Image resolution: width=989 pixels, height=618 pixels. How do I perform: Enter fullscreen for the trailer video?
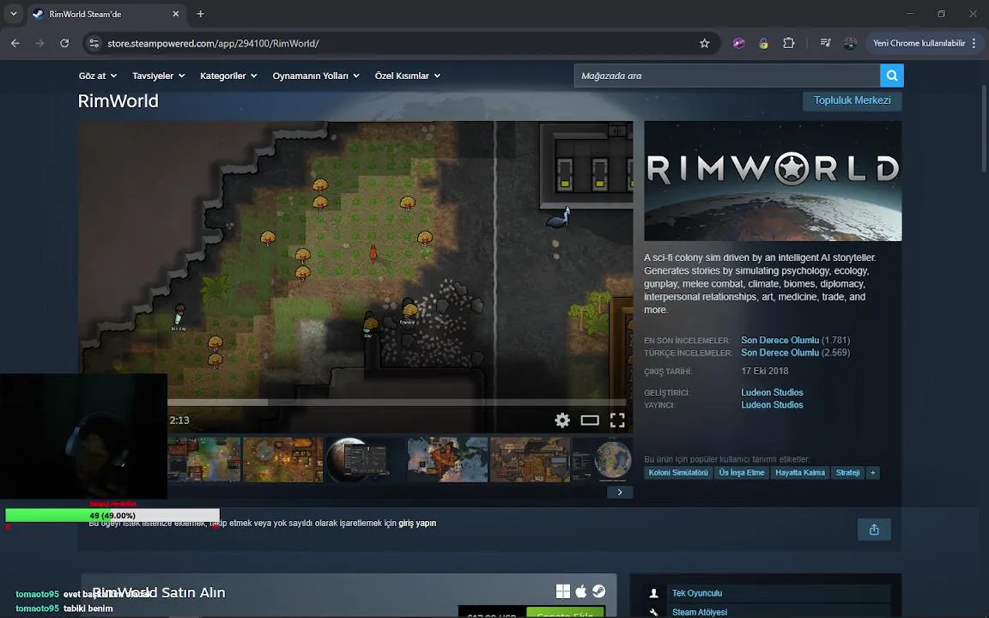tap(617, 420)
